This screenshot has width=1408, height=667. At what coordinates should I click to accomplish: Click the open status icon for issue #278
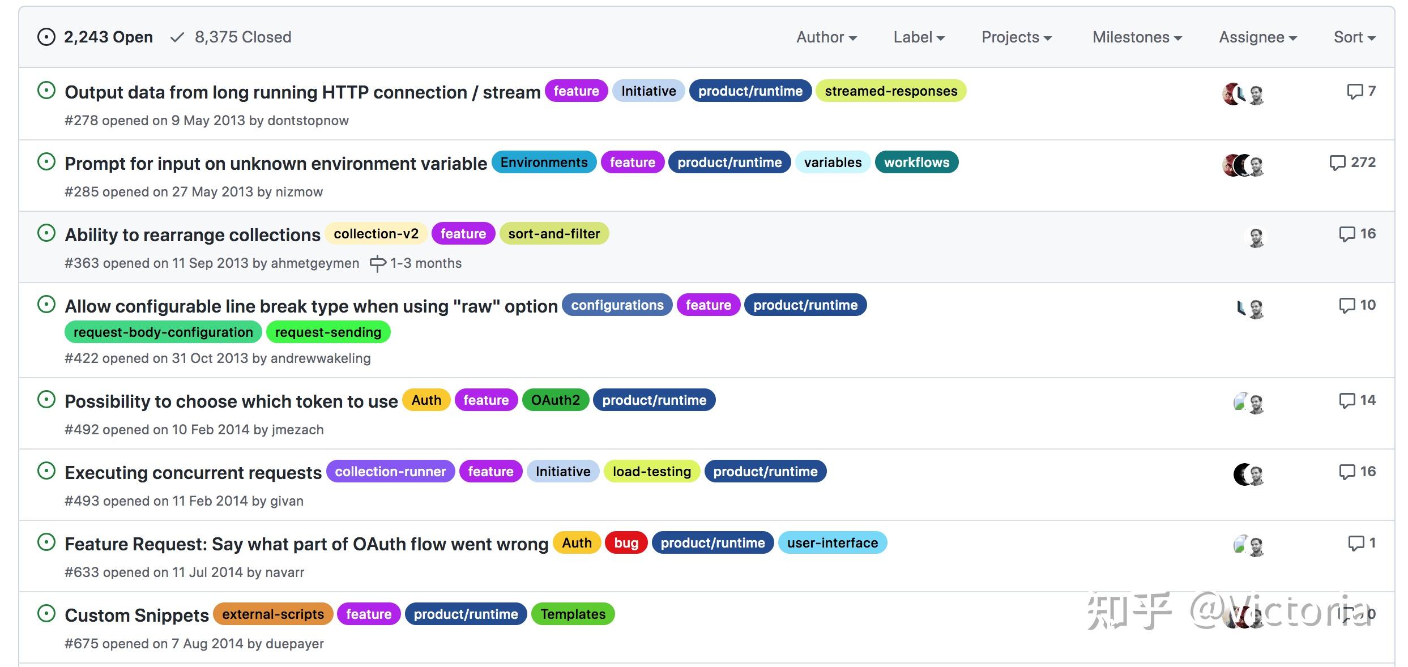[x=46, y=91]
